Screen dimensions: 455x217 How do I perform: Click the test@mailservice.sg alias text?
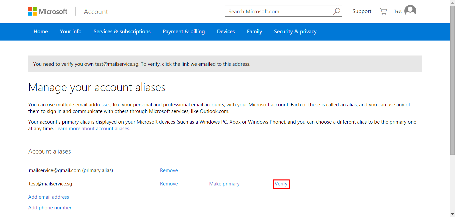[50, 184]
